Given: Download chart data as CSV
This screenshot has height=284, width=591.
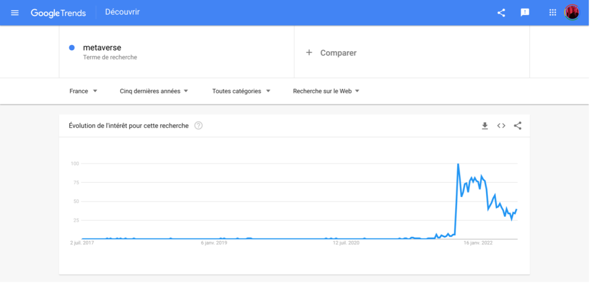Looking at the screenshot, I should click(485, 126).
